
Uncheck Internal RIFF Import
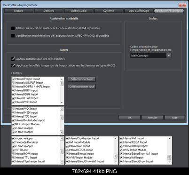pos(14,90)
